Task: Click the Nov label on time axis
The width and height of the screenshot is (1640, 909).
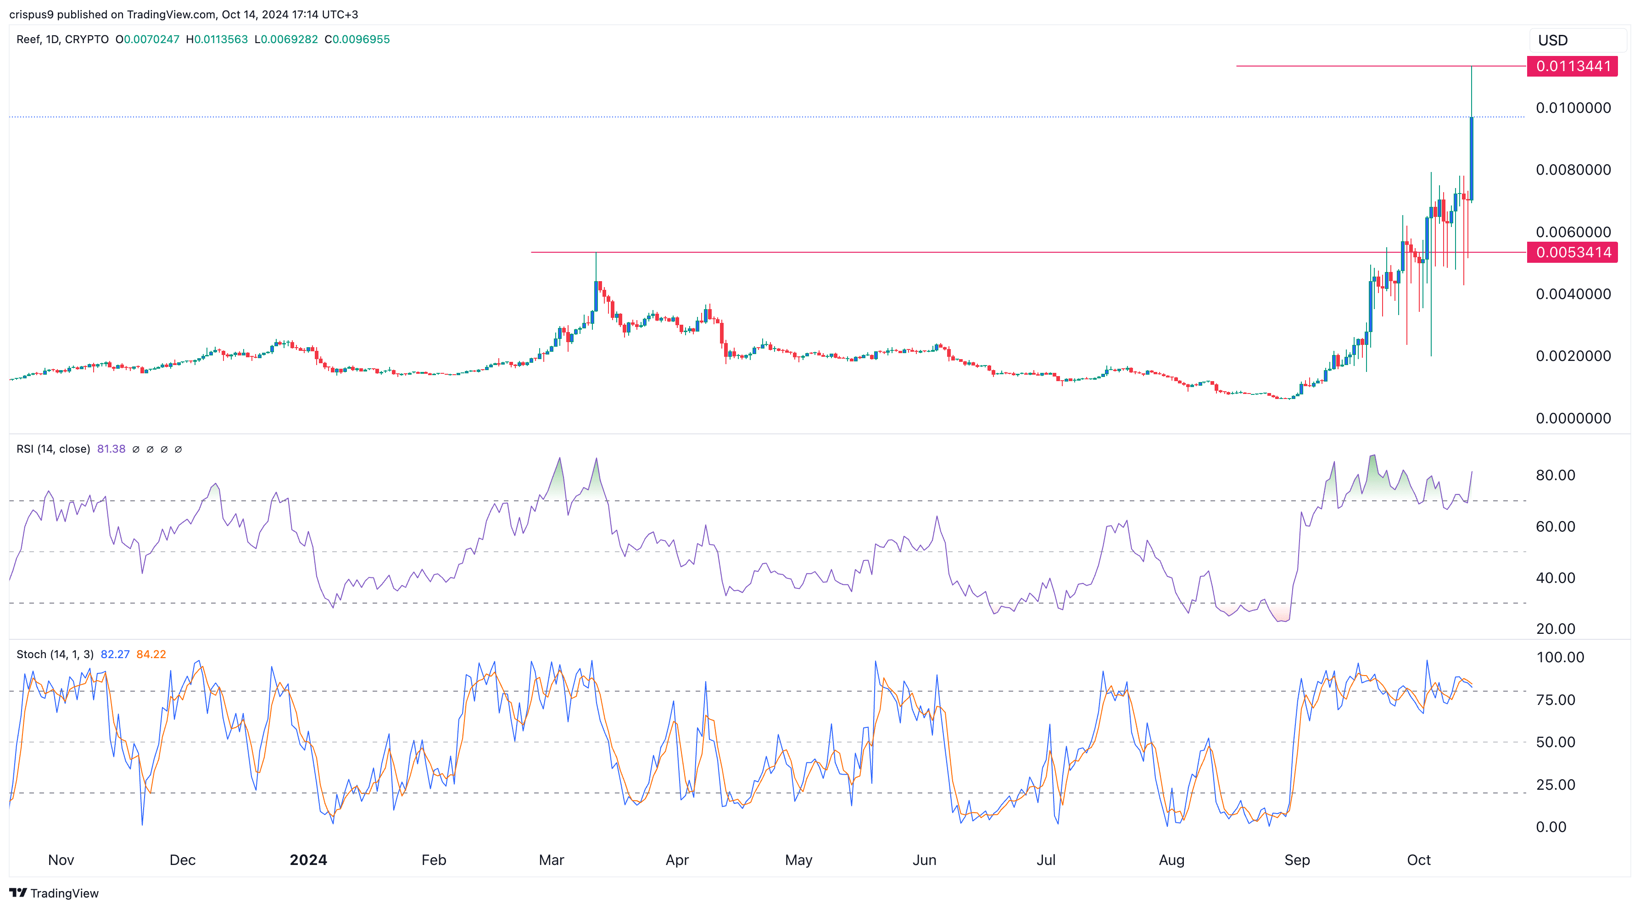Action: pos(61,860)
